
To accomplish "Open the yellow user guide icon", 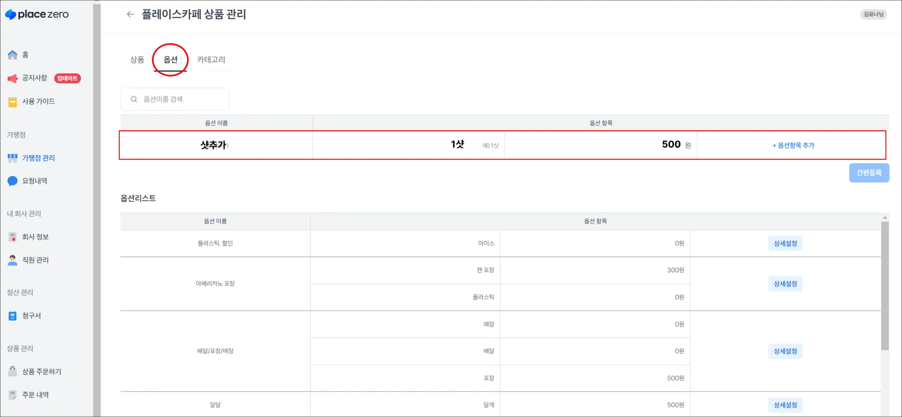I will click(x=13, y=102).
